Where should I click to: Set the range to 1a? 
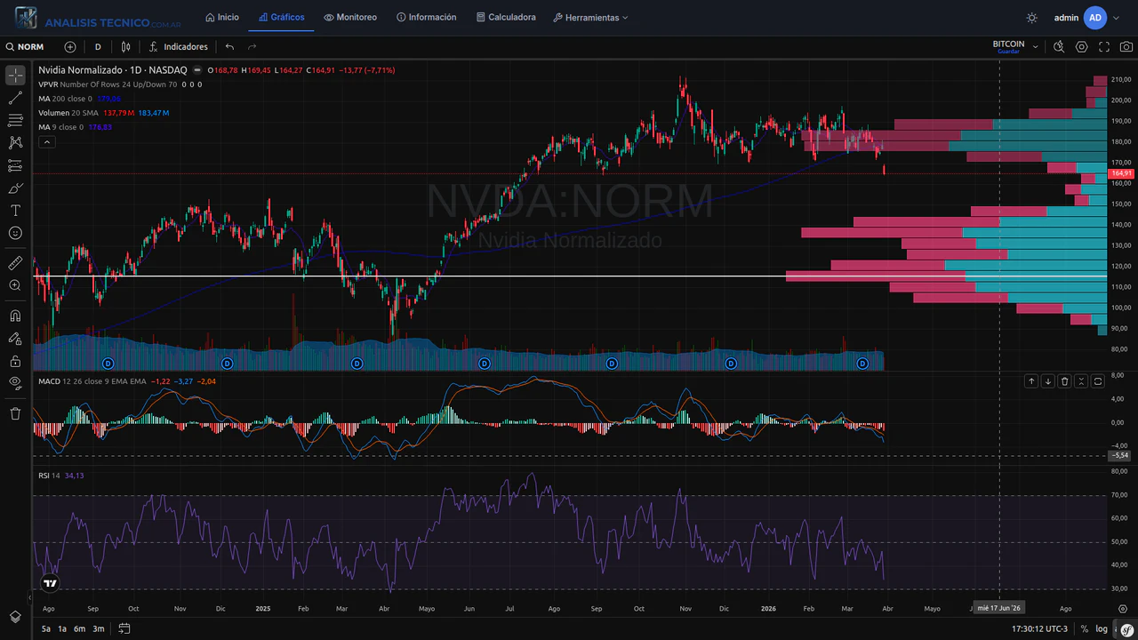62,628
